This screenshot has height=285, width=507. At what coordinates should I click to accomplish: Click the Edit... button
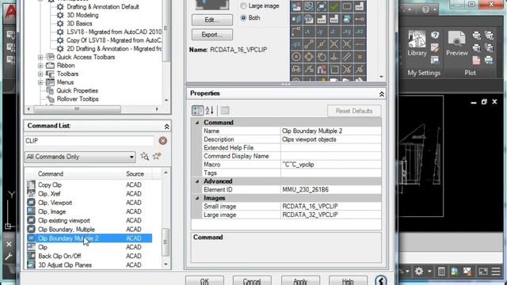click(x=212, y=20)
